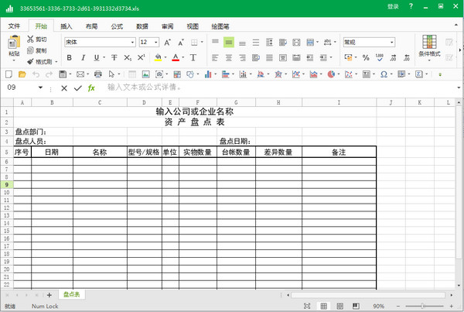This screenshot has height=312, width=464.
Task: Select the 盘点表 sheet tab
Action: click(72, 295)
